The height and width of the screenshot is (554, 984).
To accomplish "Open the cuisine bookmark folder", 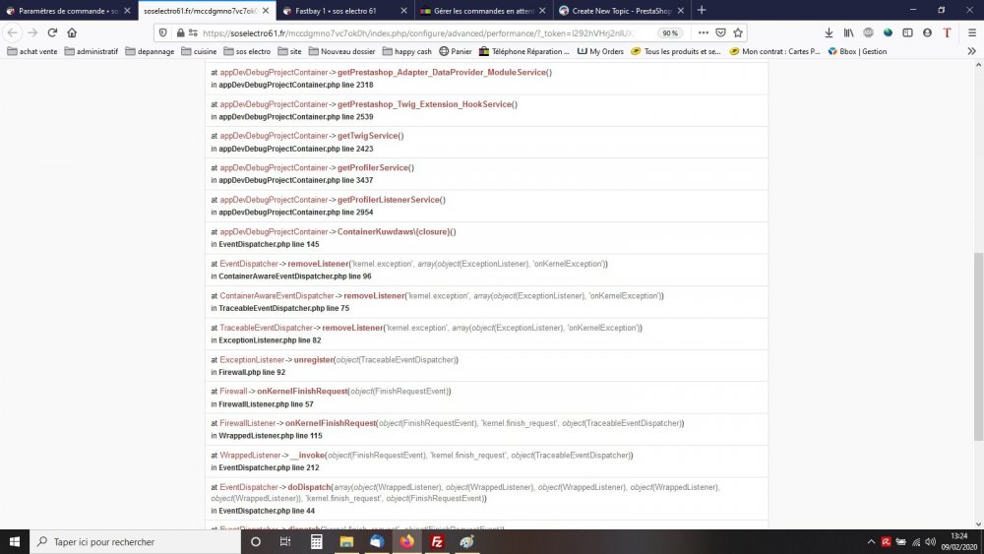I will [x=199, y=51].
